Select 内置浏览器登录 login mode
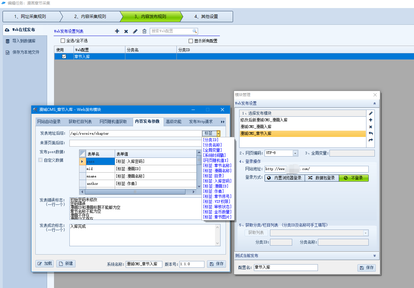The height and width of the screenshot is (288, 414). 284,178
